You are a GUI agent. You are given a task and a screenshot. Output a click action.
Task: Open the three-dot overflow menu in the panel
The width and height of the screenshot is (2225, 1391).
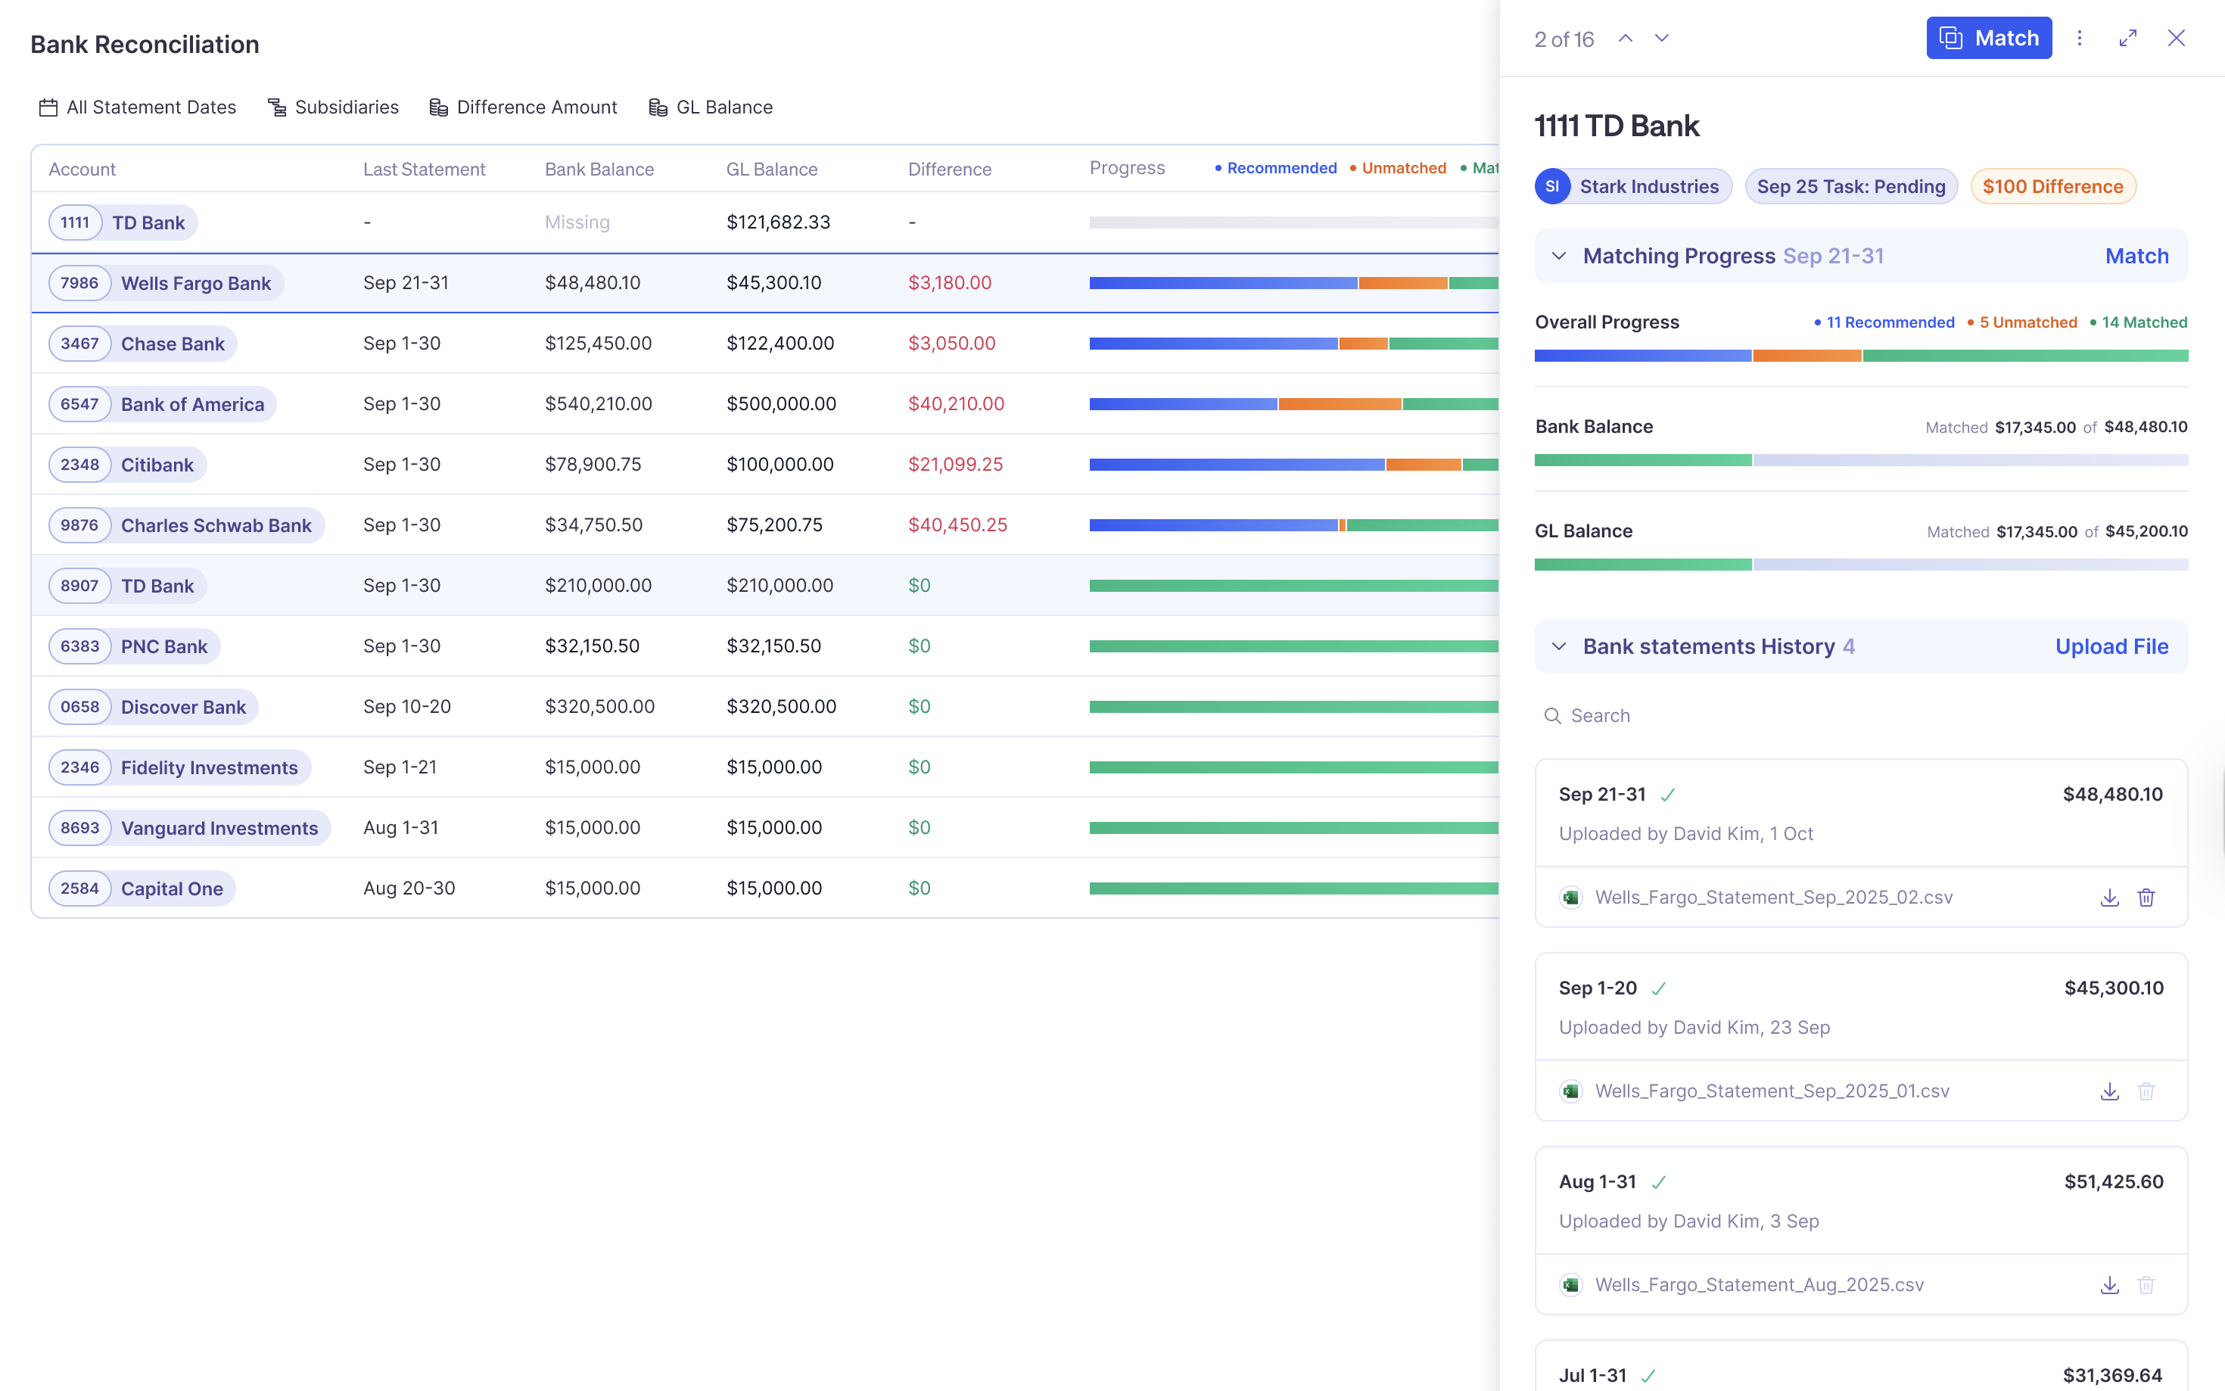[2080, 38]
